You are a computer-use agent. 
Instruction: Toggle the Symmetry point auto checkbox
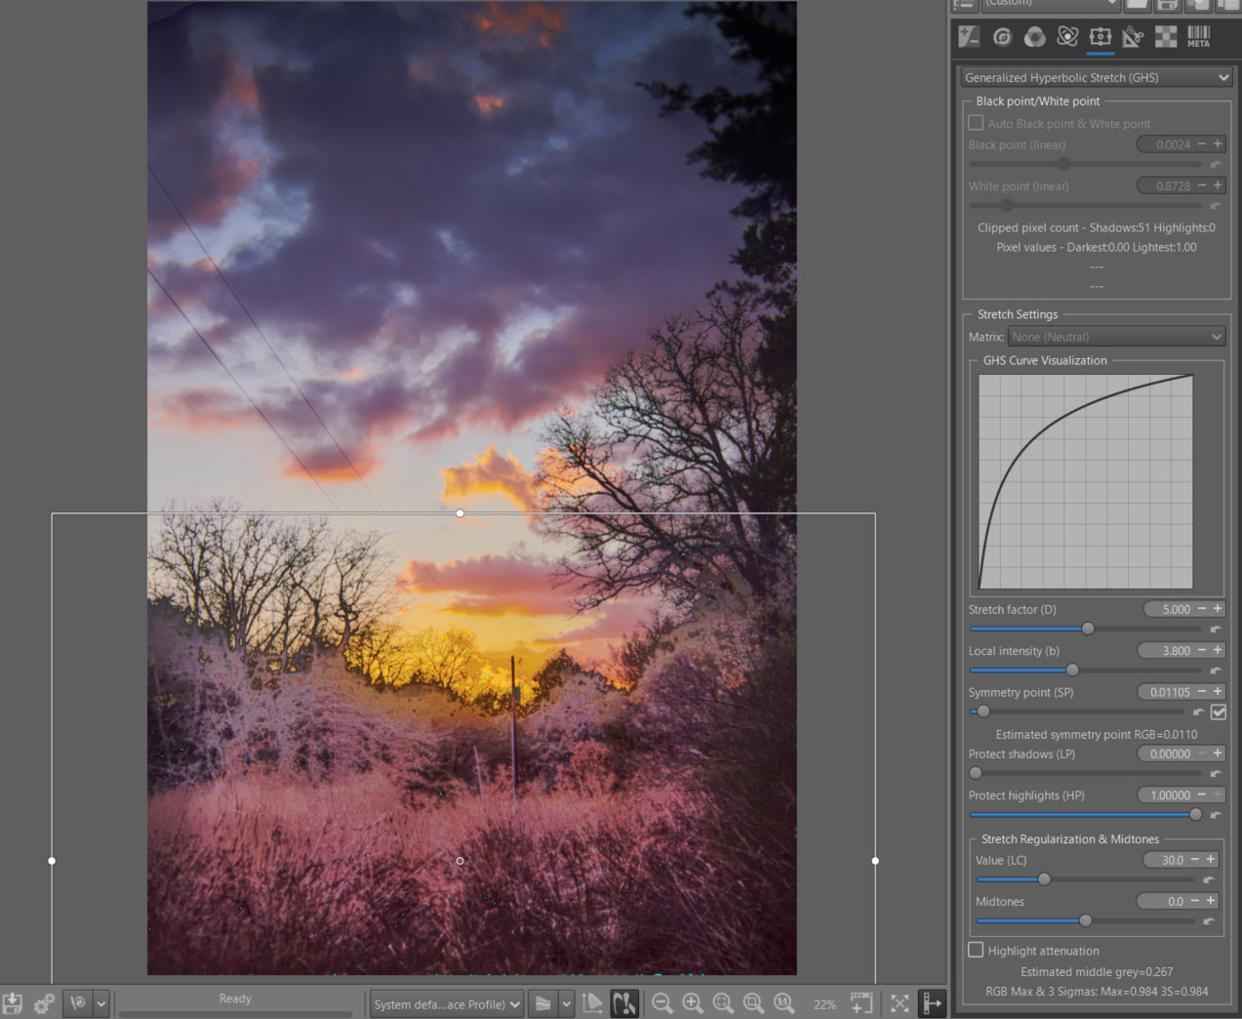[x=1219, y=713]
